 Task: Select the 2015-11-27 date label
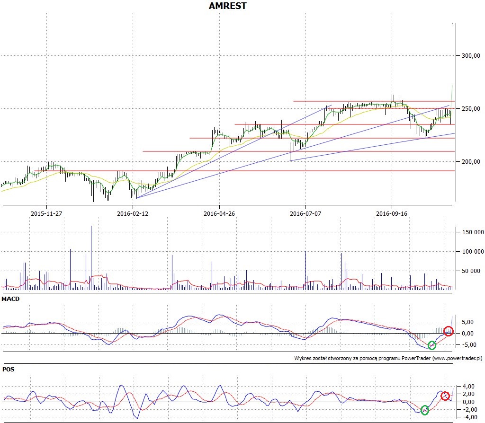46,213
